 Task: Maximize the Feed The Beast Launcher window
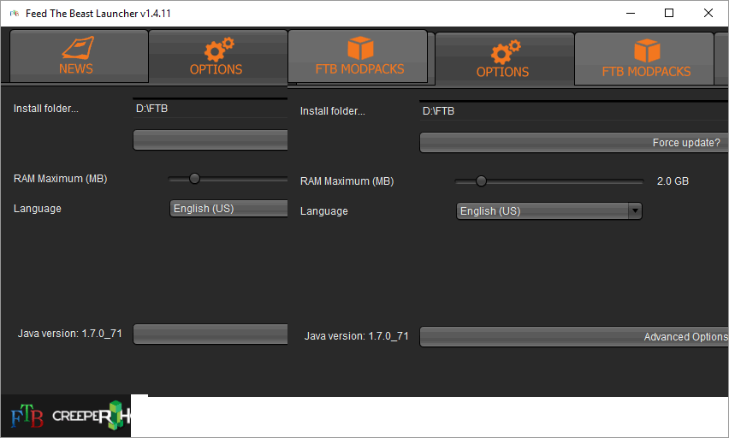(669, 13)
